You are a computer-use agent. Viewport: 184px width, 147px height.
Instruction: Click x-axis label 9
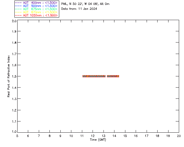click(60, 136)
